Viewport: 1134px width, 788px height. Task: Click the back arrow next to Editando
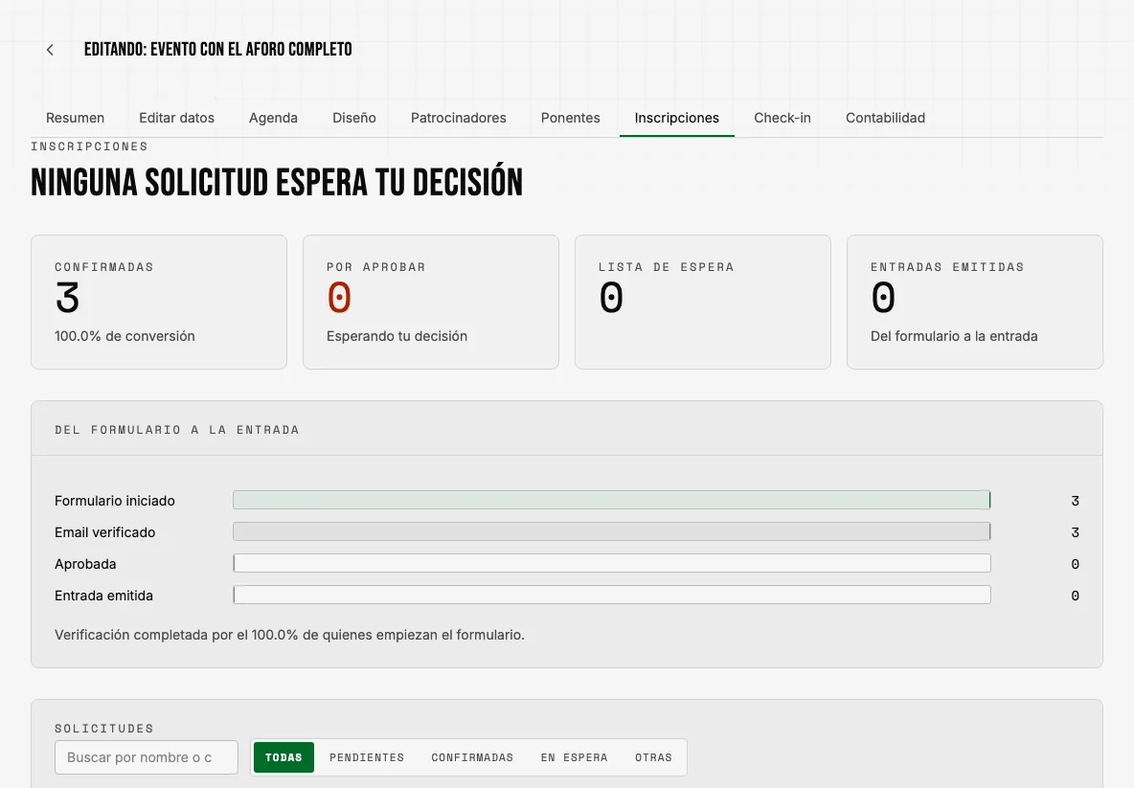click(x=50, y=50)
